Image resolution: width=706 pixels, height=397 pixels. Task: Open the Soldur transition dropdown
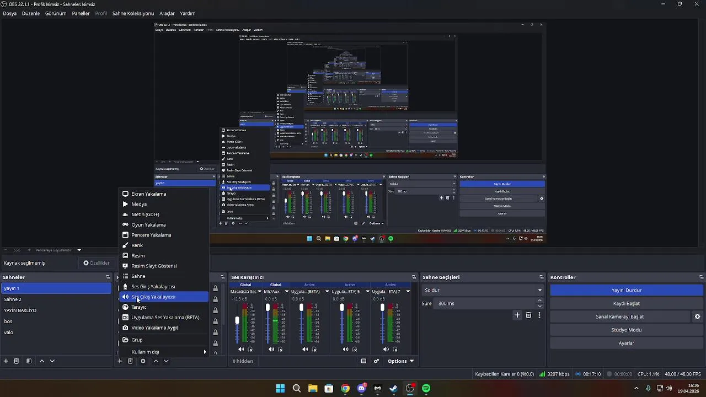tap(483, 290)
